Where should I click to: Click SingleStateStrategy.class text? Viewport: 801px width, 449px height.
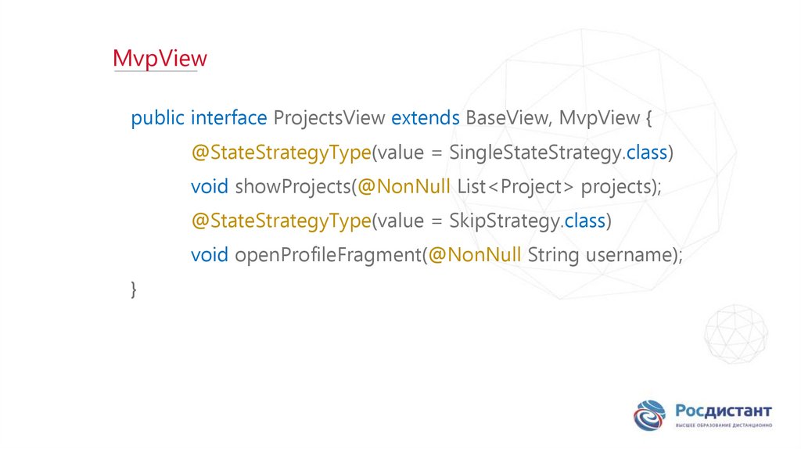point(560,152)
